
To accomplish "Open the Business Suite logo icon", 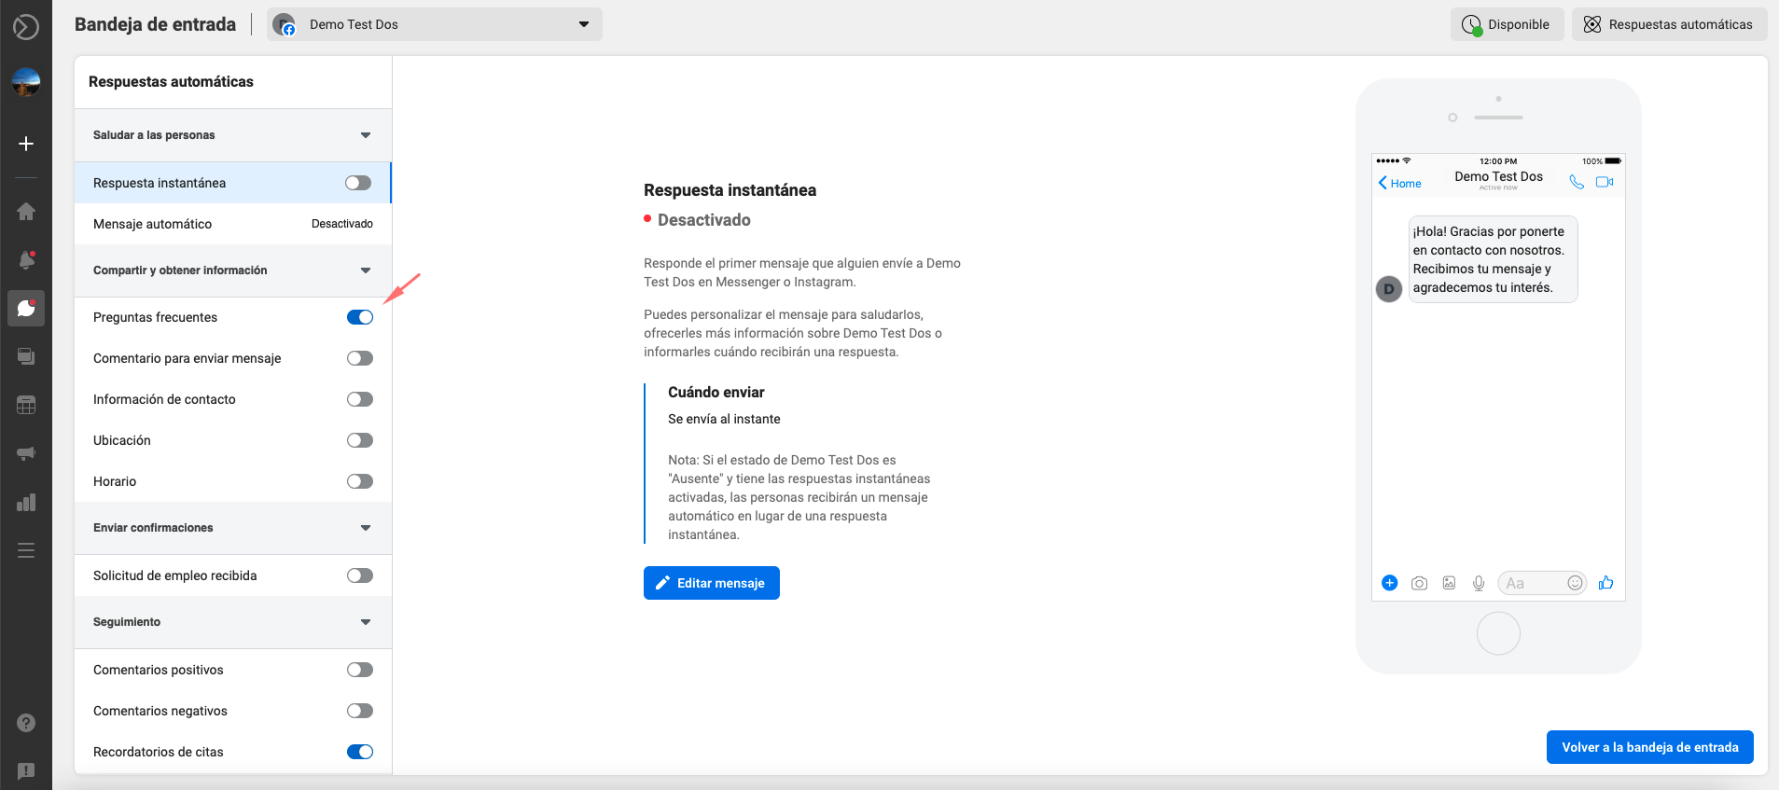I will (x=26, y=26).
